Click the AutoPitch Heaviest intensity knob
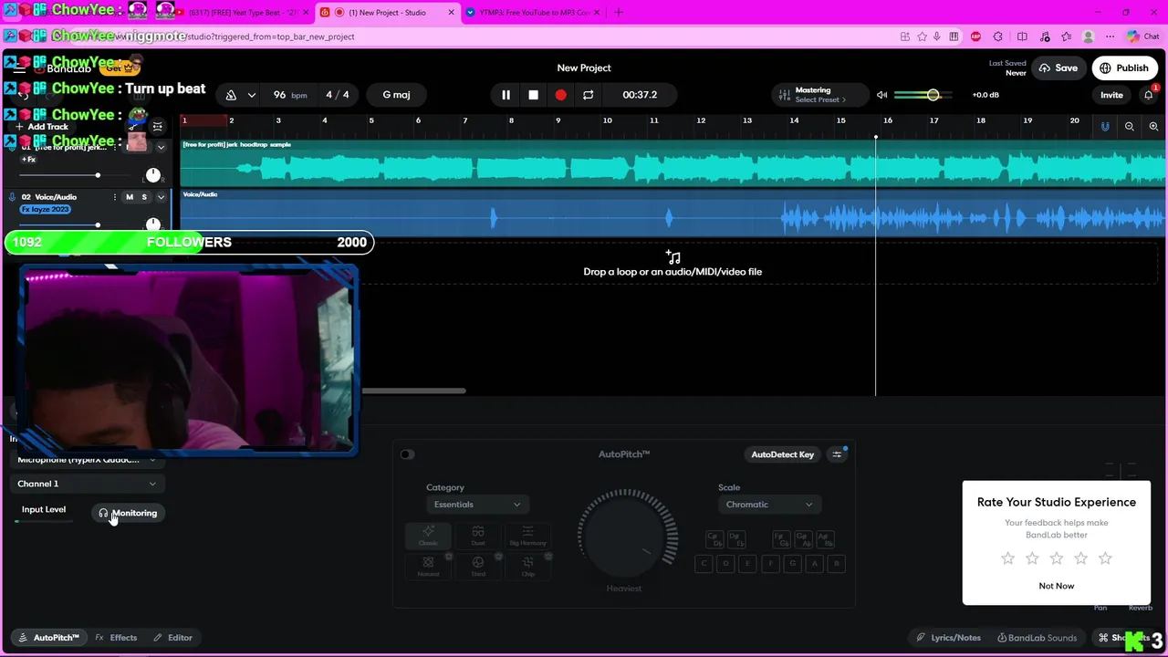 pos(624,537)
